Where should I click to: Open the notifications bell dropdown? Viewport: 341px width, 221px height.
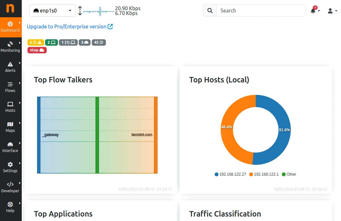[315, 11]
